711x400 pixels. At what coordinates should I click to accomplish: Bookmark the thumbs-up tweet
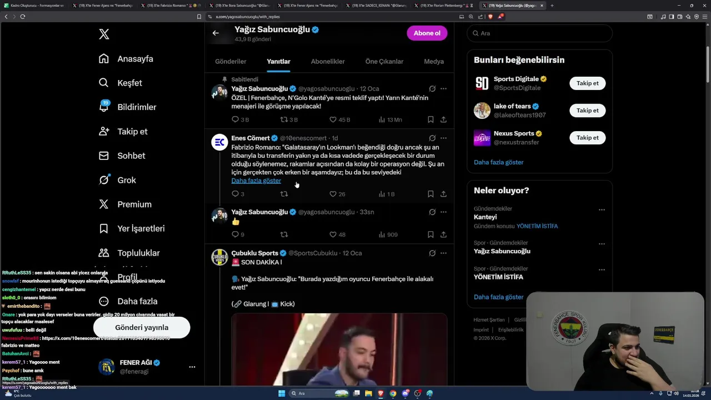pos(430,234)
